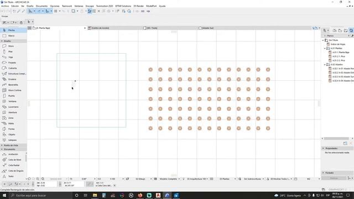Pick the Forjado slab tool
This screenshot has width=354, height=199.
pos(13,62)
